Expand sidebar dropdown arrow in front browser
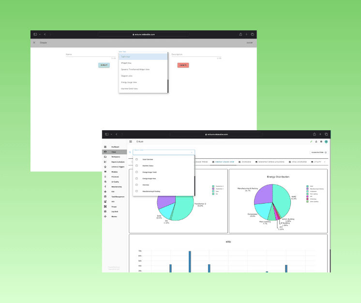The image size is (361, 303). pos(111,134)
